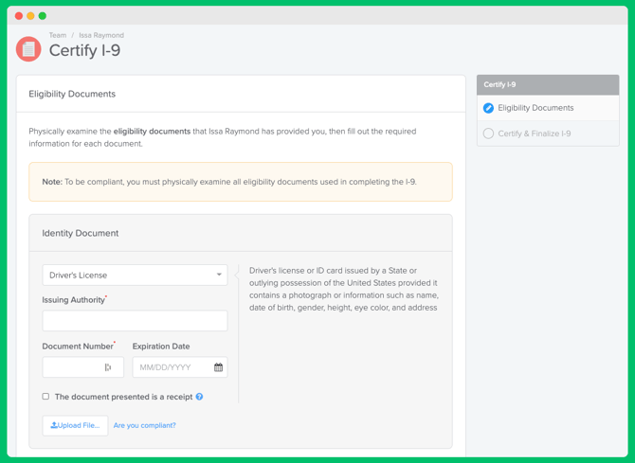This screenshot has height=463, width=635.
Task: Click into the Document Number field
Action: tap(83, 367)
